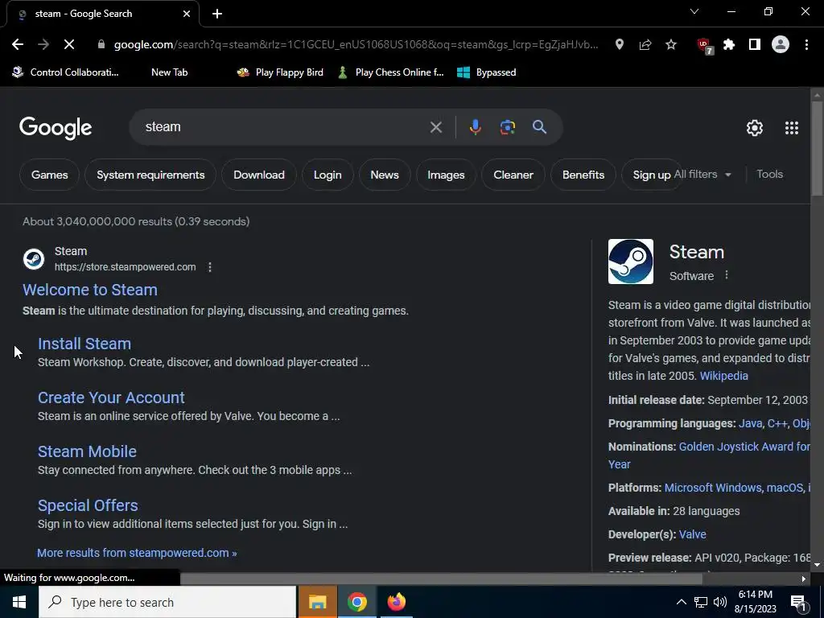
Task: Click the Steam logo in knowledge panel
Action: coord(631,262)
